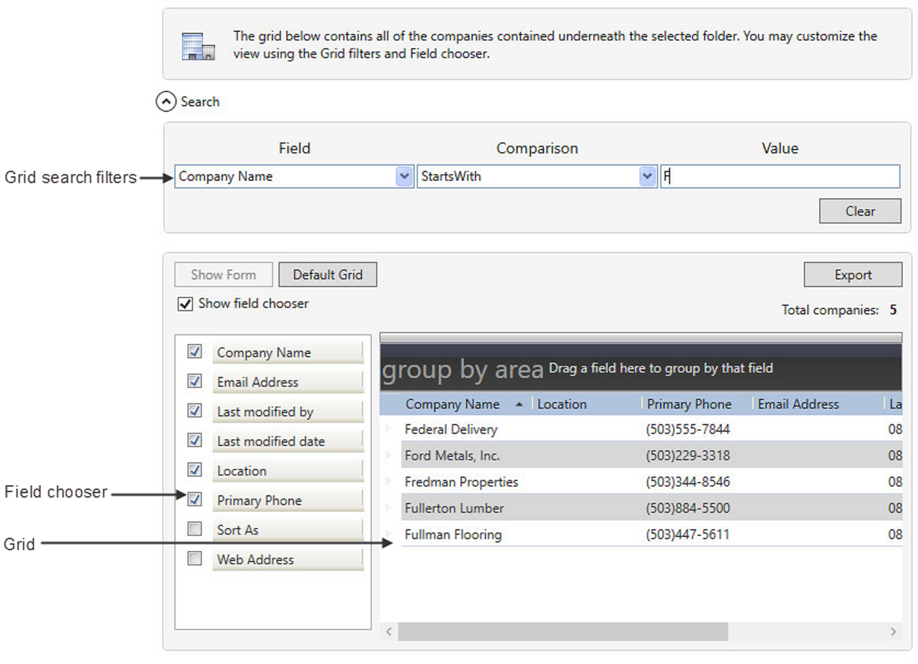Click the Primary Phone column header

[688, 404]
